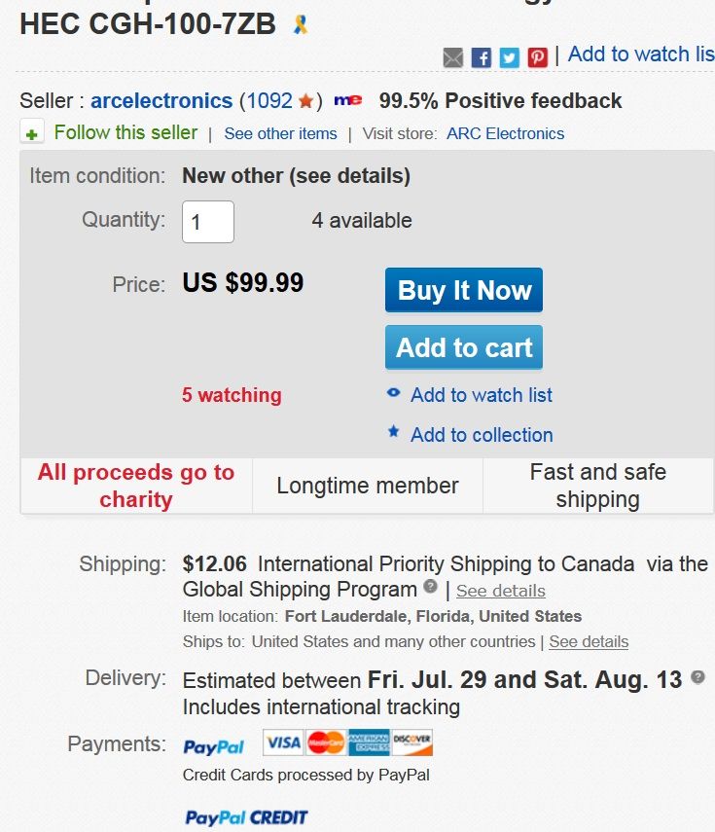Open delivery estimate help question icon
Viewport: 715px width, 832px height.
point(698,676)
